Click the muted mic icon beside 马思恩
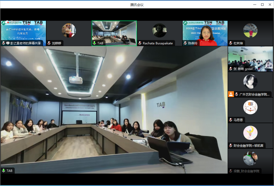 (x=231, y=120)
